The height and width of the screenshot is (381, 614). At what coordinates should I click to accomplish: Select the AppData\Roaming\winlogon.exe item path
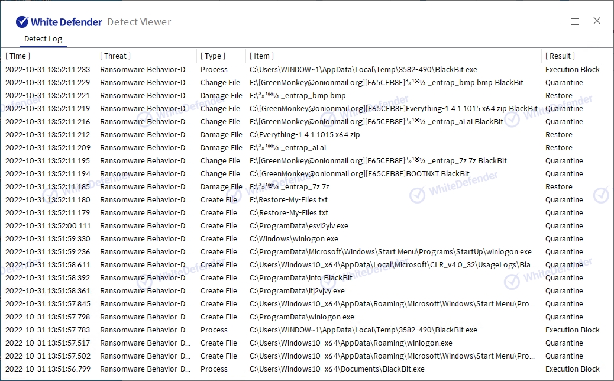point(351,343)
